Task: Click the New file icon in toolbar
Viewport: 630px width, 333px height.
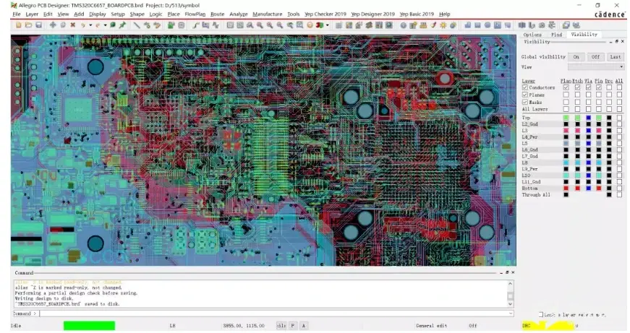Action: pos(19,25)
